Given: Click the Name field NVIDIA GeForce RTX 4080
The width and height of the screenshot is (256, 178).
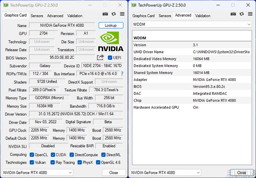Looking at the screenshot, I should coord(62,25).
